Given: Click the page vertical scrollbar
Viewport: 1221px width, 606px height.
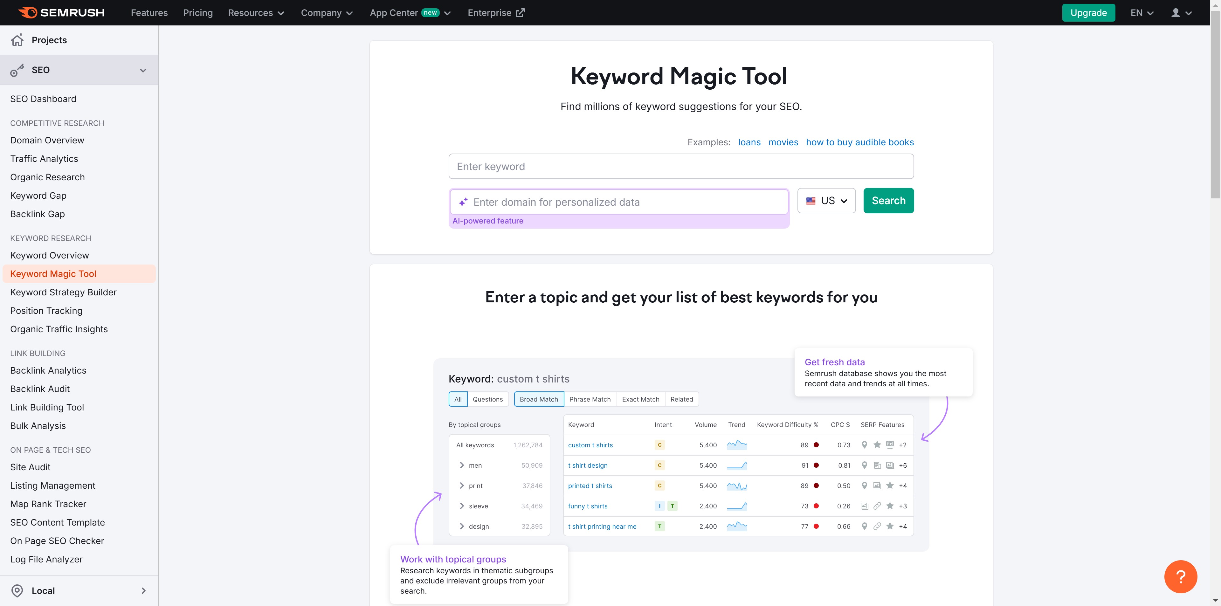Looking at the screenshot, I should pos(1215,104).
